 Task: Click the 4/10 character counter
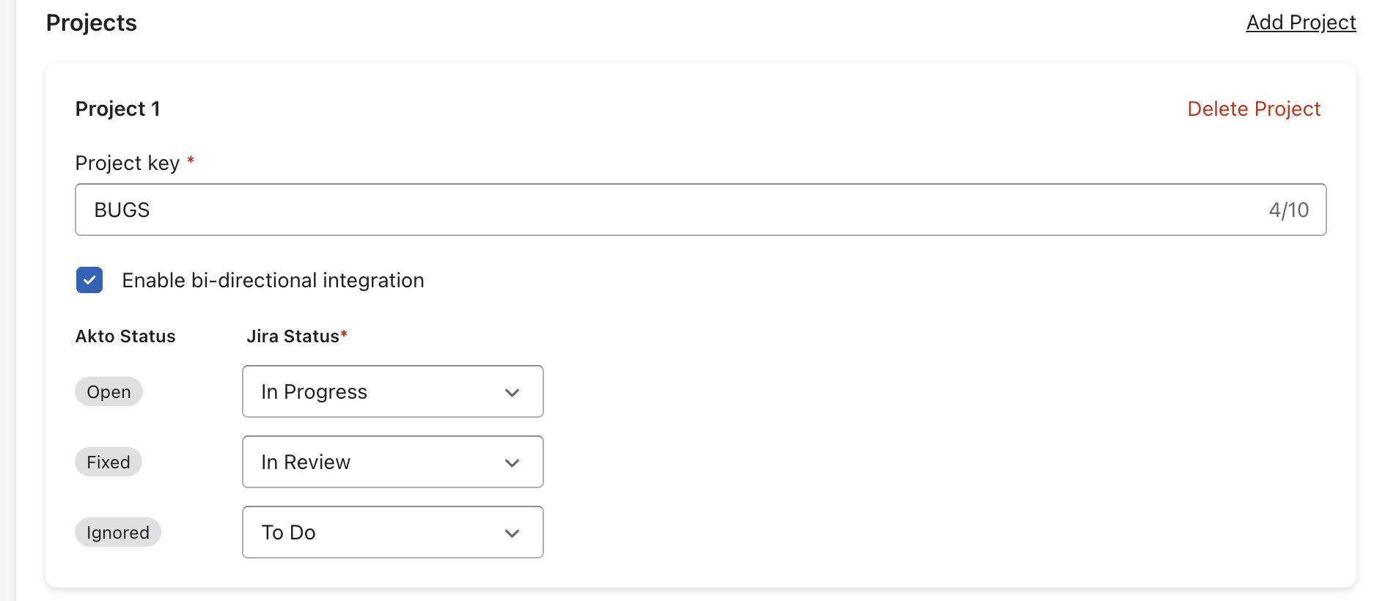coord(1288,210)
